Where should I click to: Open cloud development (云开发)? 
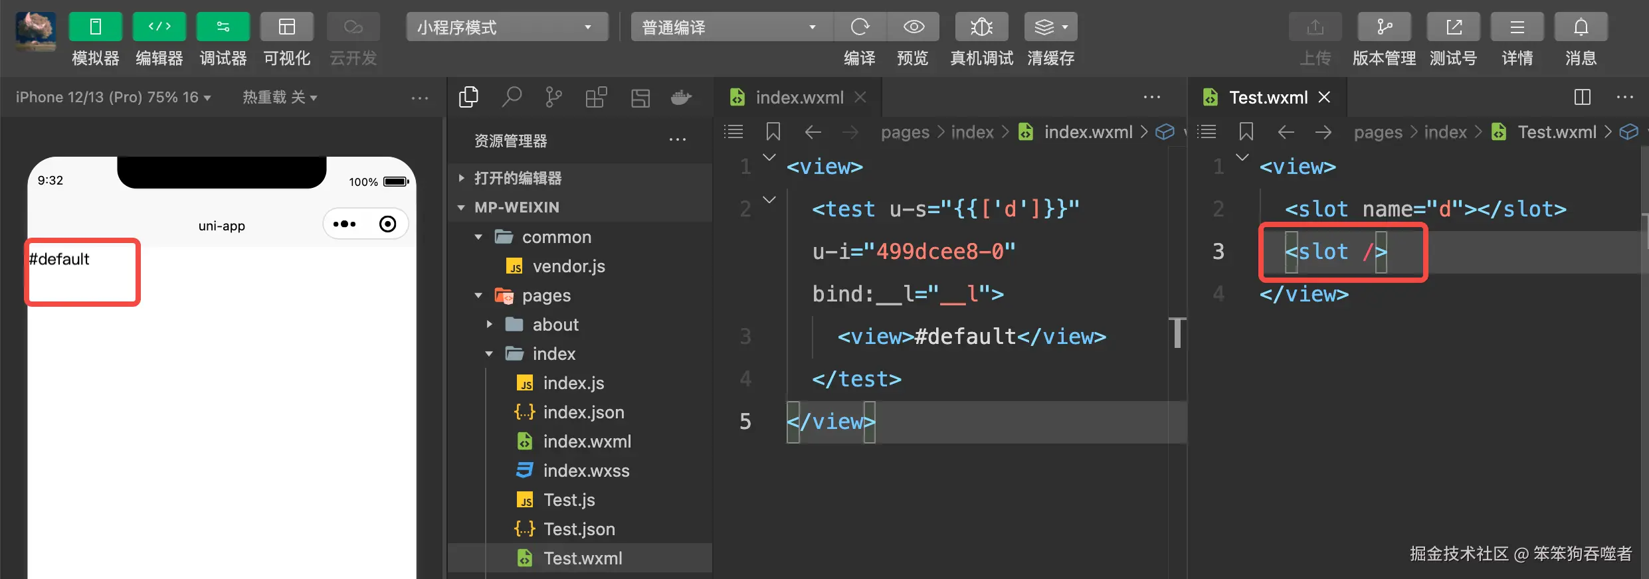point(353,27)
